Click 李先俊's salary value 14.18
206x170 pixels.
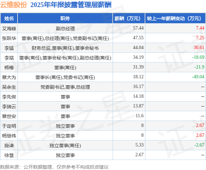138,96
